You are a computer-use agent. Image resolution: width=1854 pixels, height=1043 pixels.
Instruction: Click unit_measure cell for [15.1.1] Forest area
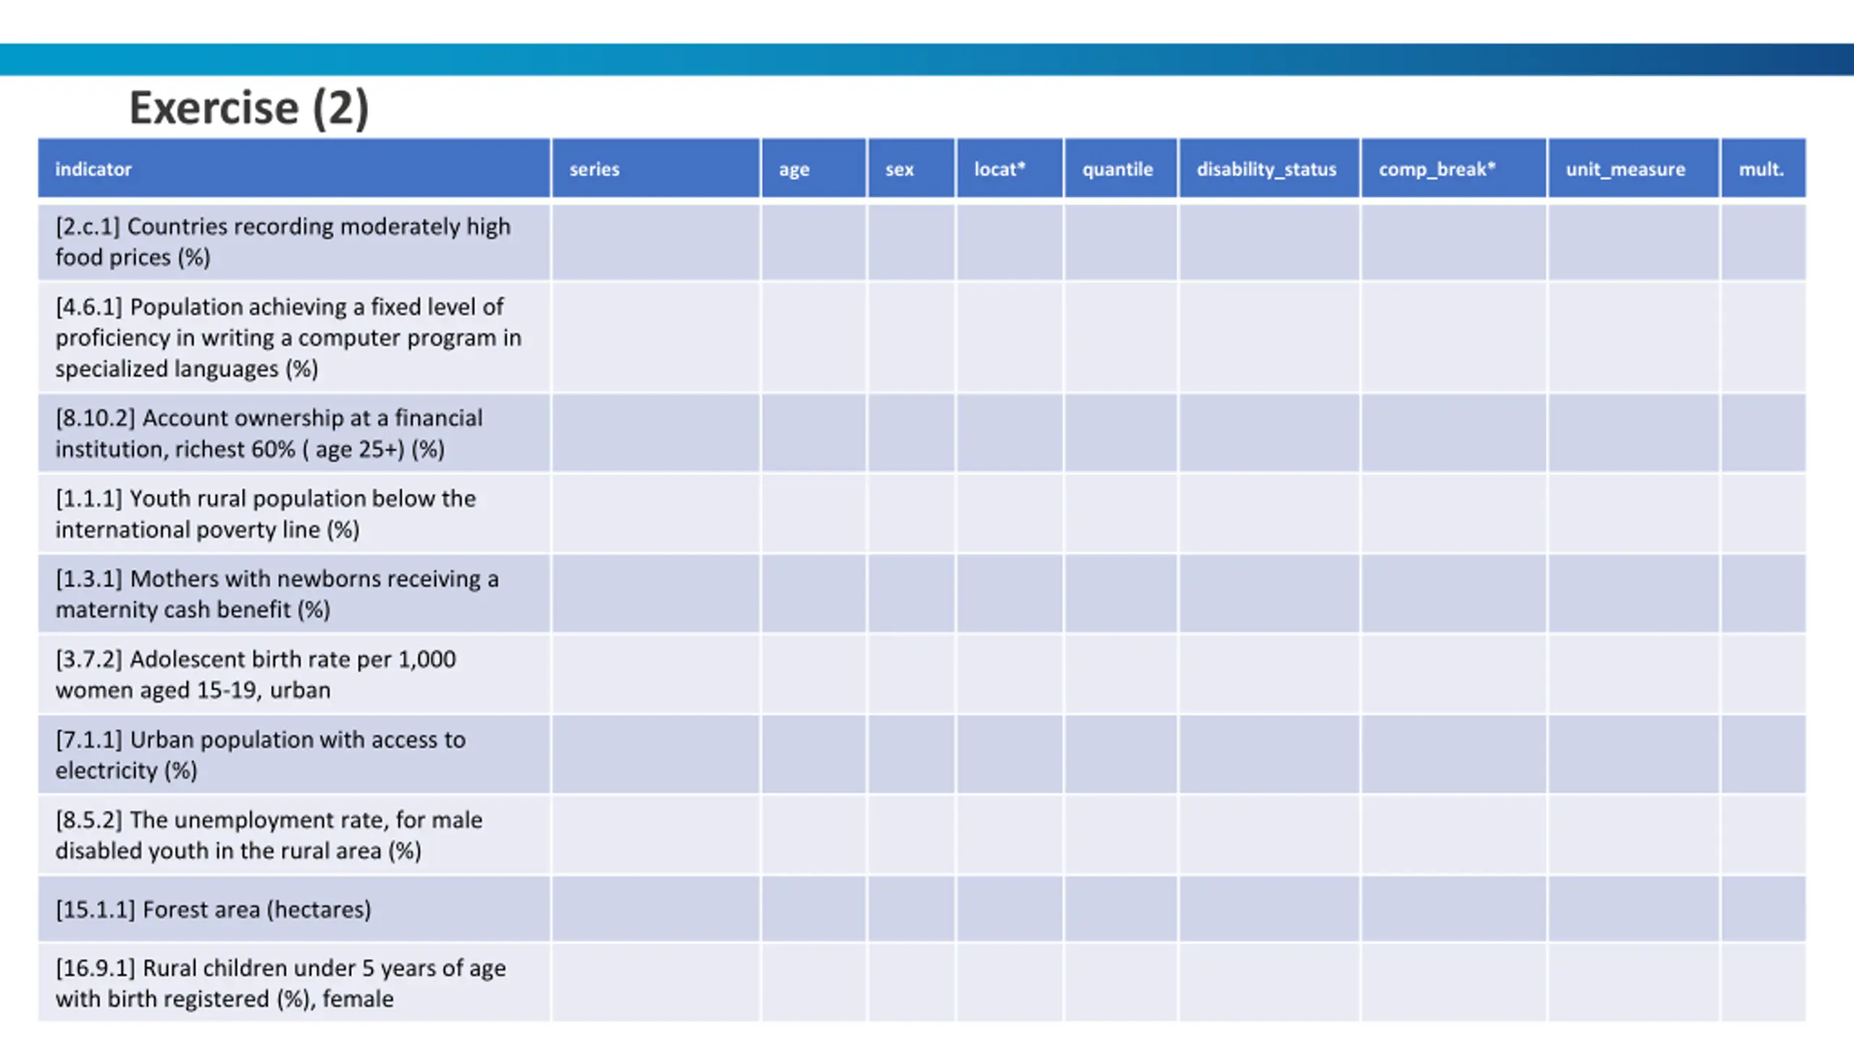[x=1633, y=909]
